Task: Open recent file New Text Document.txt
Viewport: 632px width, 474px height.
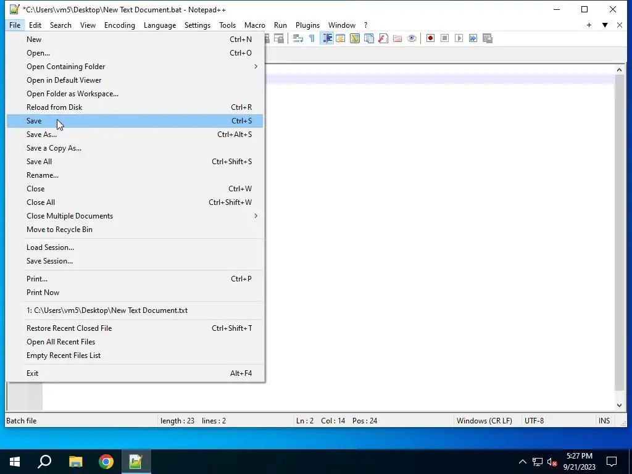Action: (135, 310)
